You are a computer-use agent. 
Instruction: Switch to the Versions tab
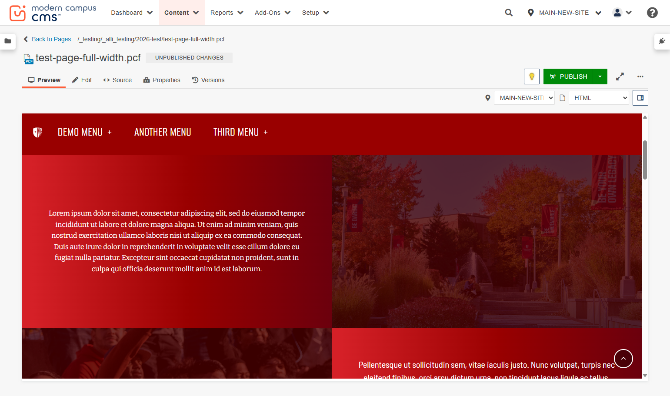point(208,80)
